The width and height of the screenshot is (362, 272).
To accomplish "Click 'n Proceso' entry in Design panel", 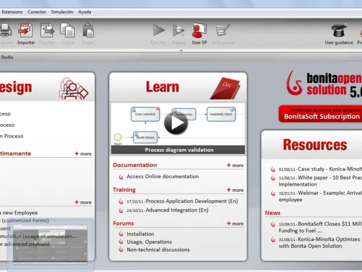I will [12, 136].
